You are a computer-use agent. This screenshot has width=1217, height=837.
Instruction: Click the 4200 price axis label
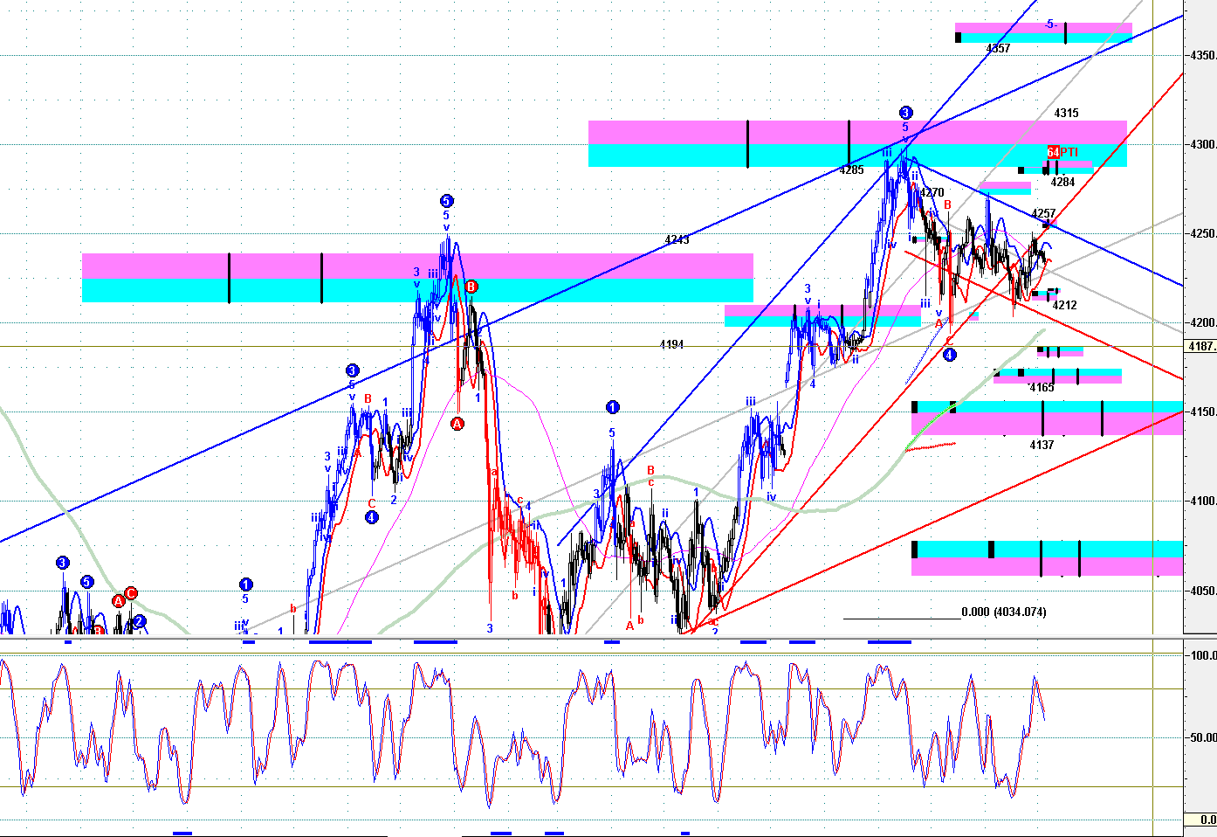click(1203, 323)
